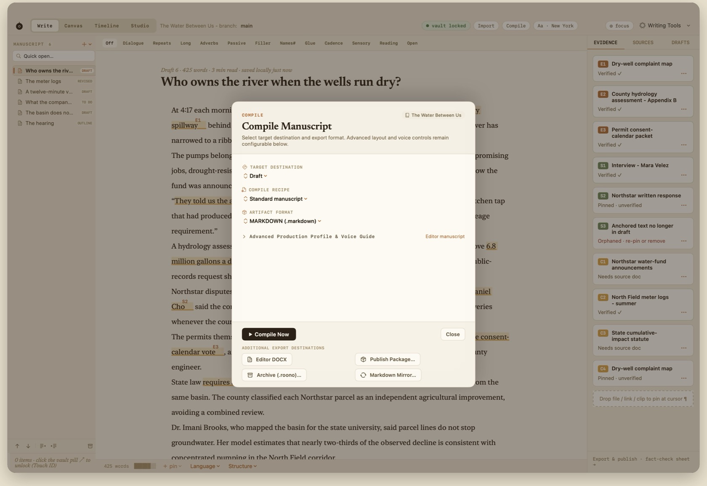Click the Target Destination tag icon
The height and width of the screenshot is (486, 707).
point(245,167)
